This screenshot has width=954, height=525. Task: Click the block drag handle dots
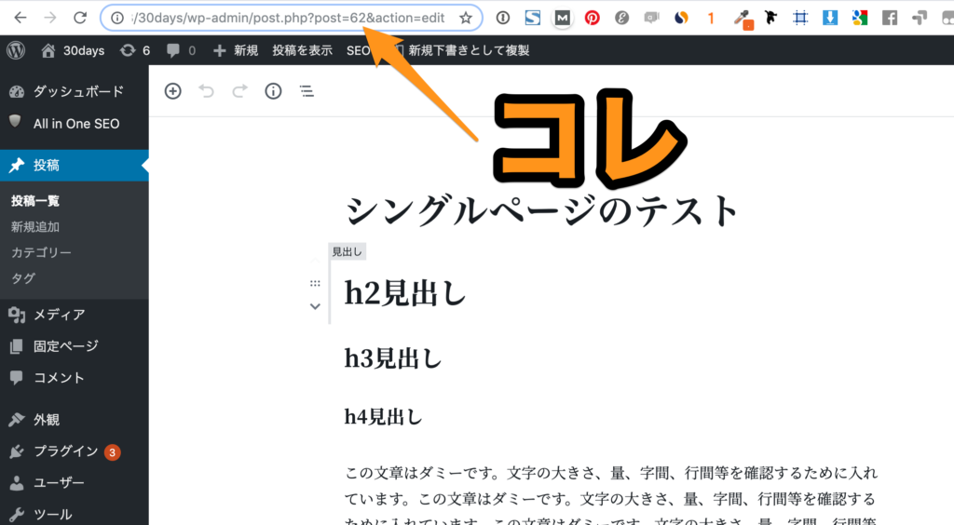click(315, 284)
